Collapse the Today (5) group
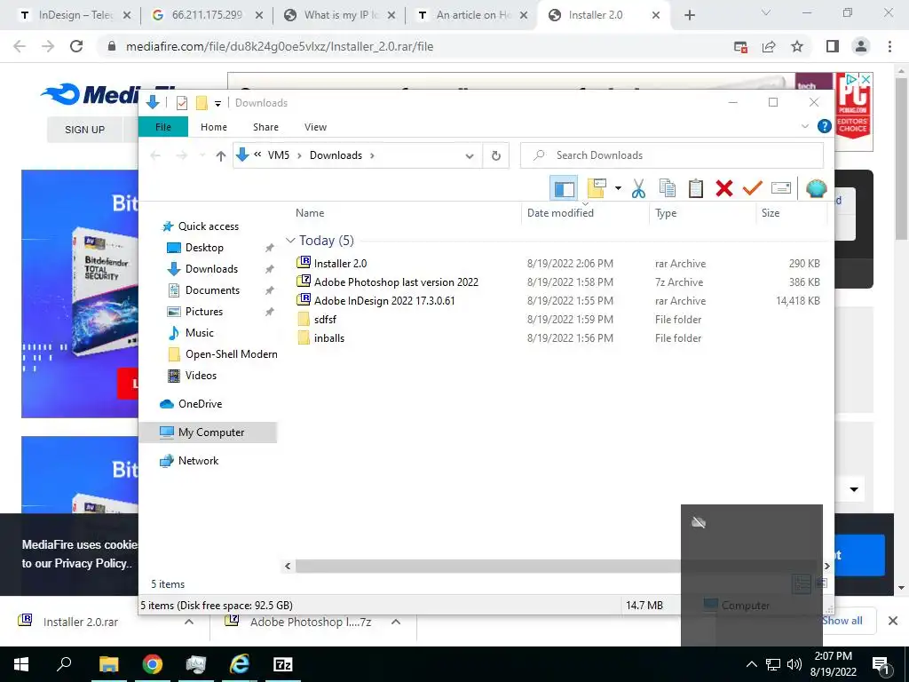 coord(290,240)
